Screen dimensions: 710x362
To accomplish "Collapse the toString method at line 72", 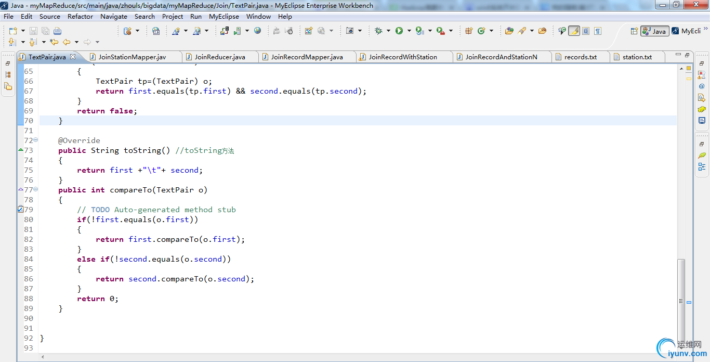I will pyautogui.click(x=35, y=140).
